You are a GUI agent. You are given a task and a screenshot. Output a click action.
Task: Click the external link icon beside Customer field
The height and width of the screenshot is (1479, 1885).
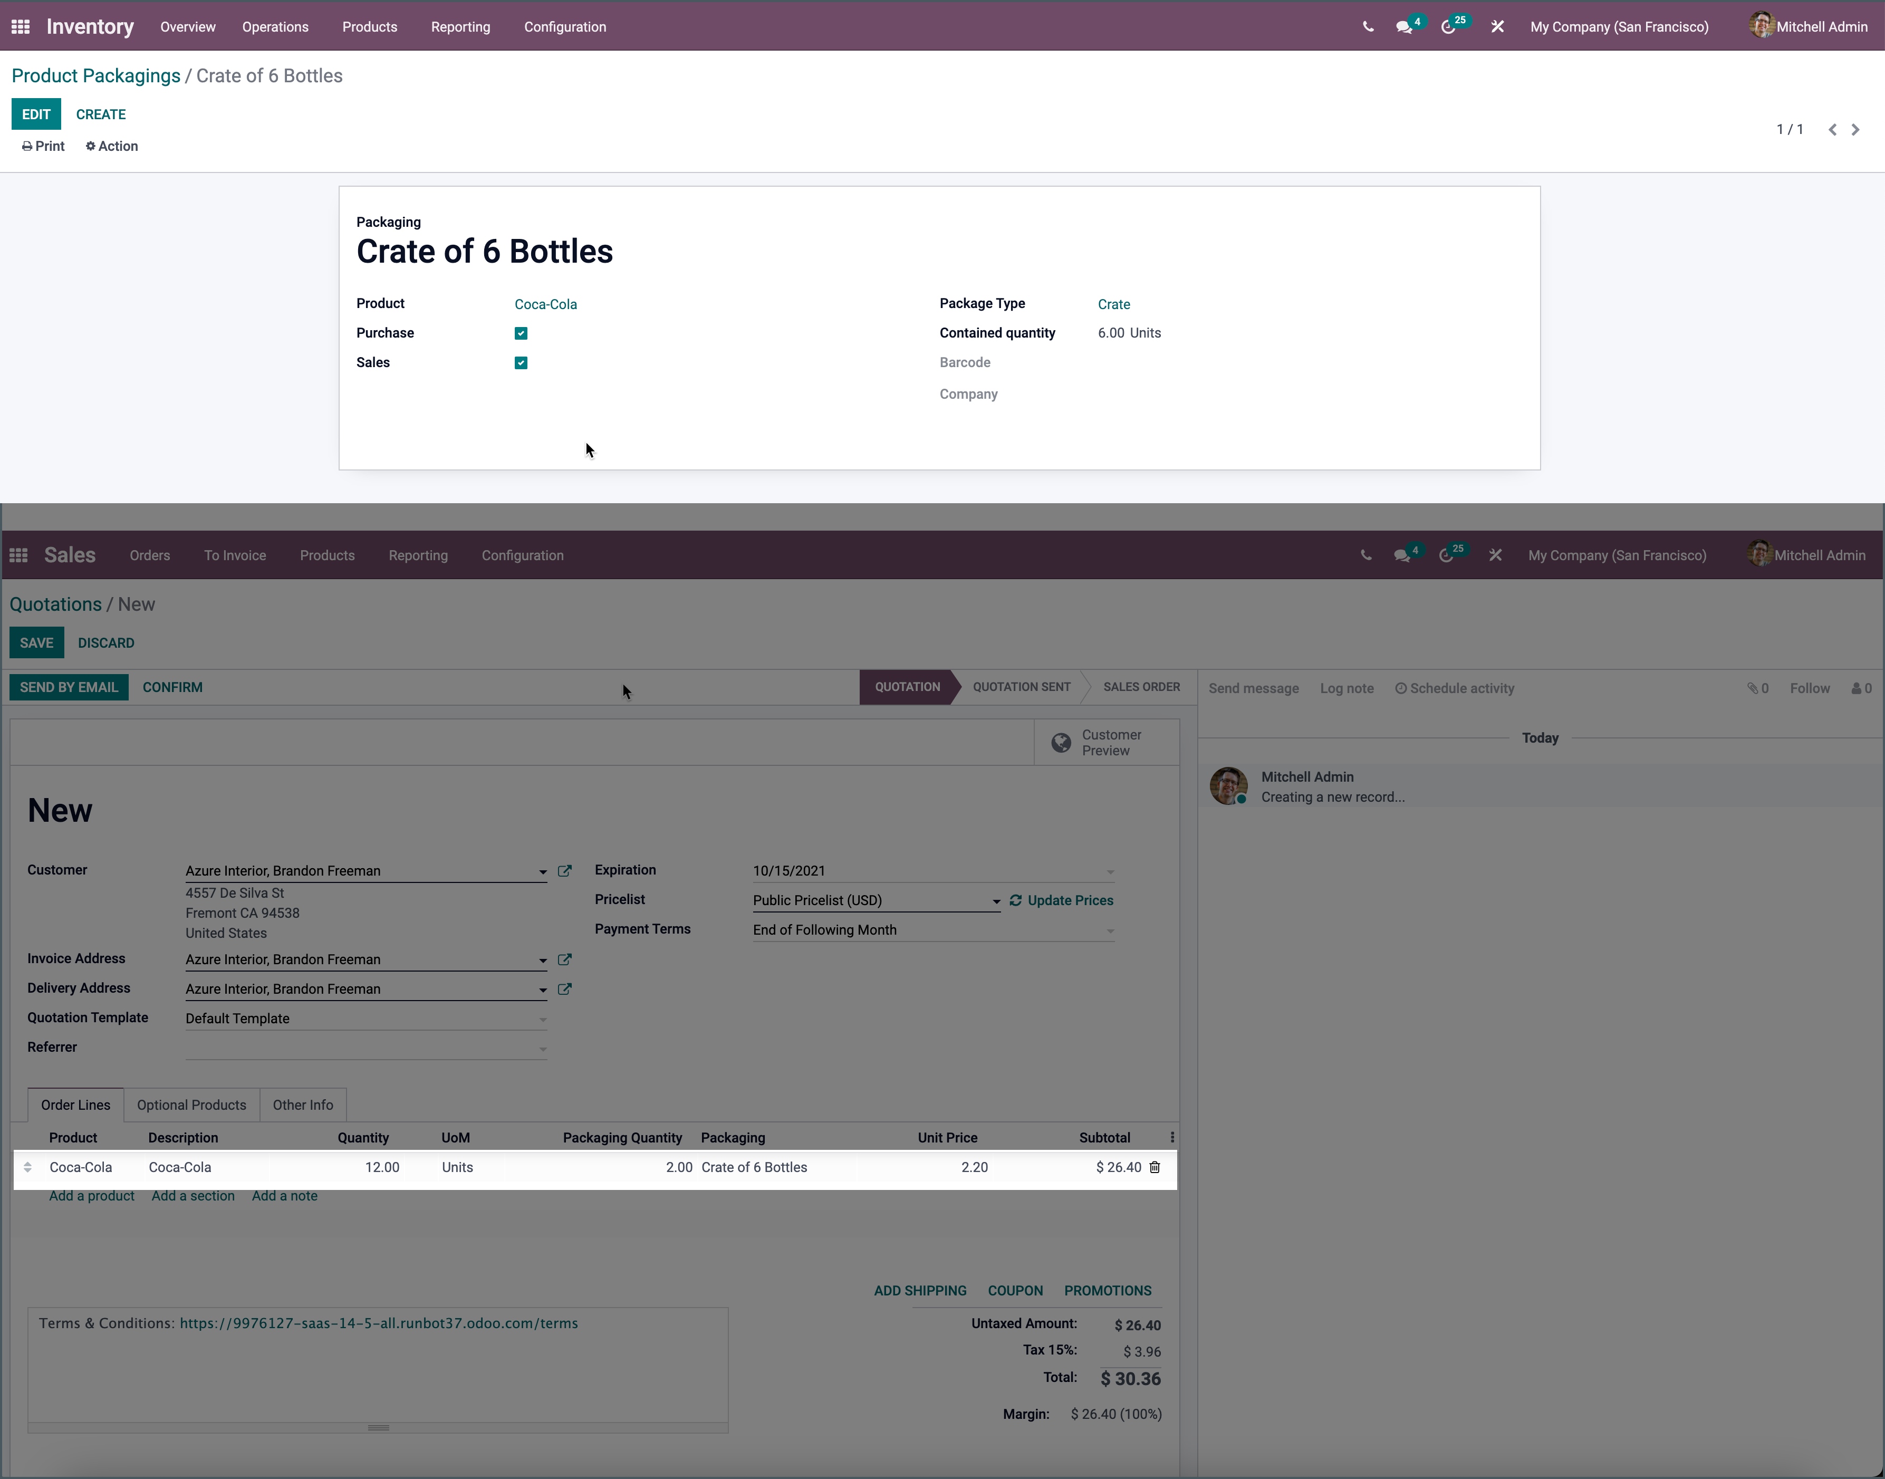[565, 871]
